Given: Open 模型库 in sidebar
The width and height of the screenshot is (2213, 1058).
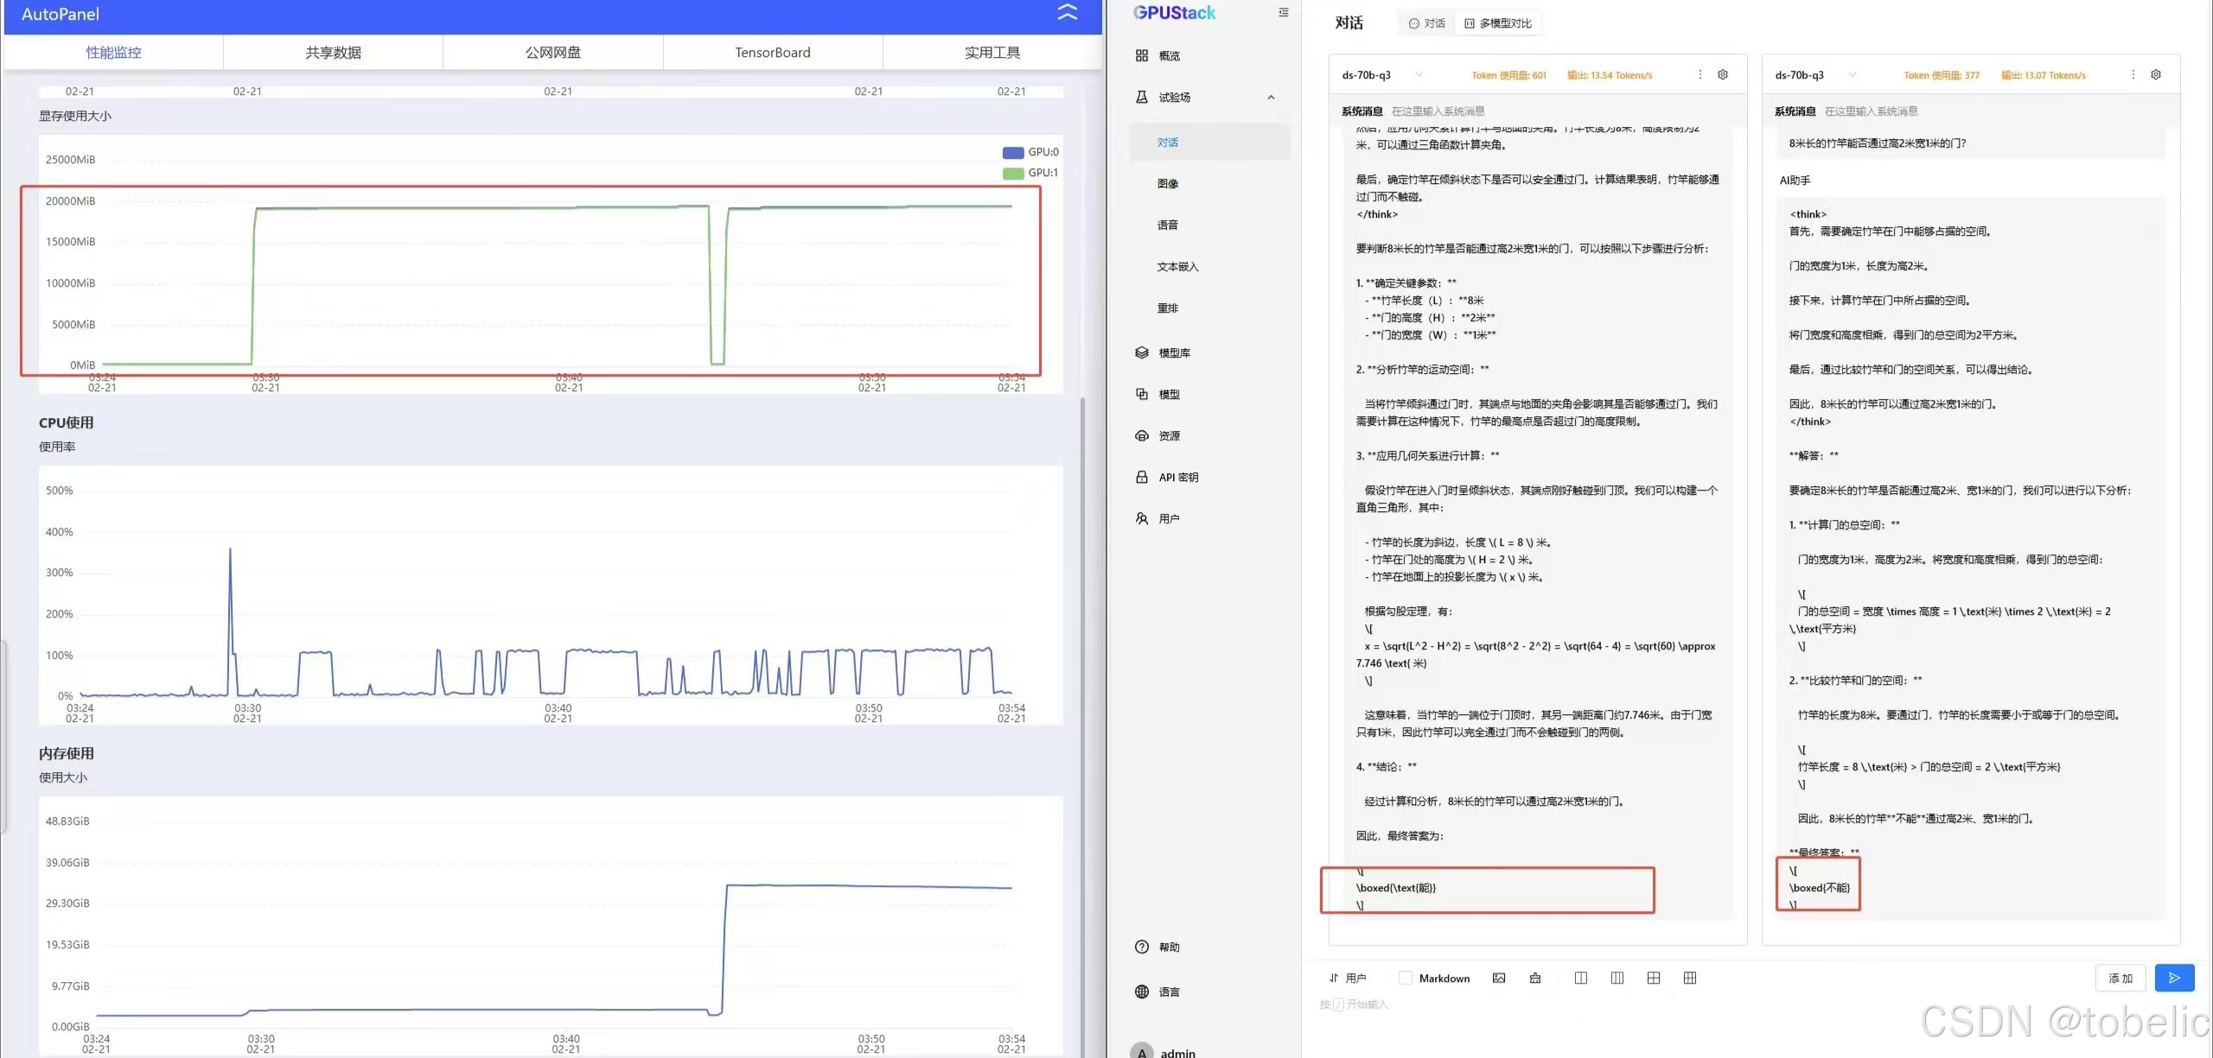Looking at the screenshot, I should (1174, 353).
